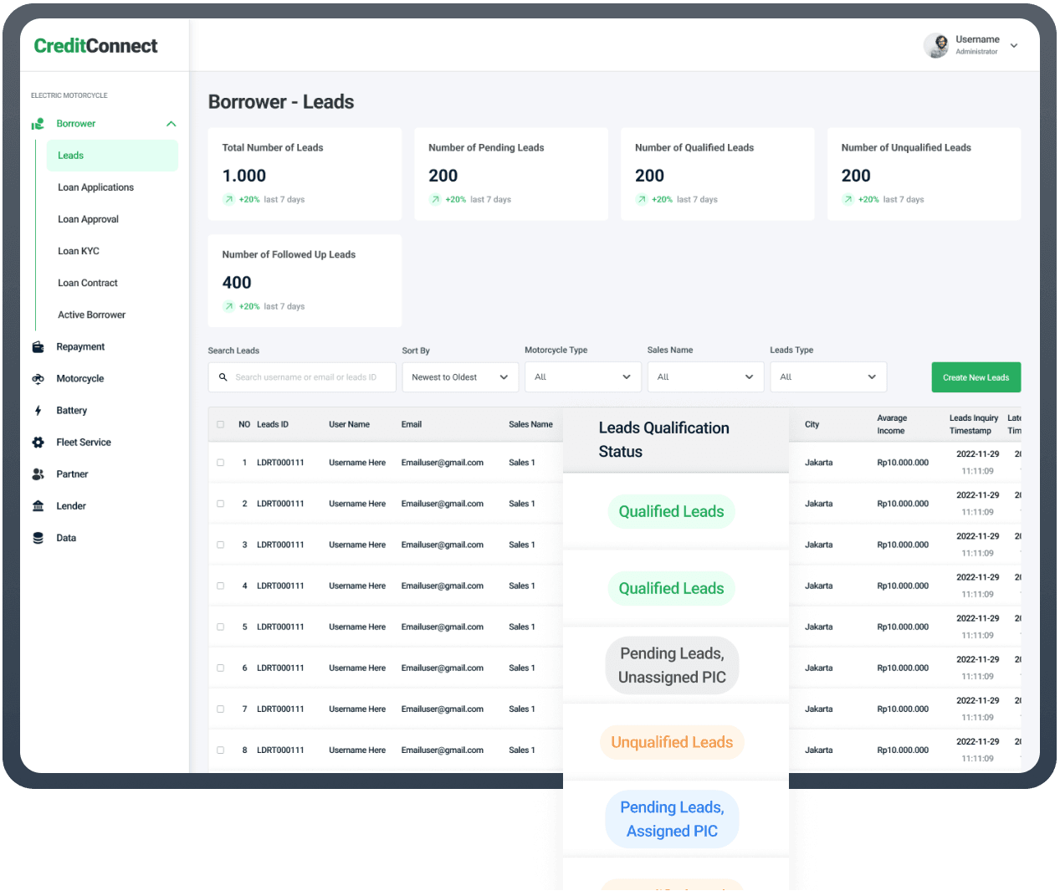
Task: Click the Repayment wallet icon in sidebar
Action: pos(38,347)
